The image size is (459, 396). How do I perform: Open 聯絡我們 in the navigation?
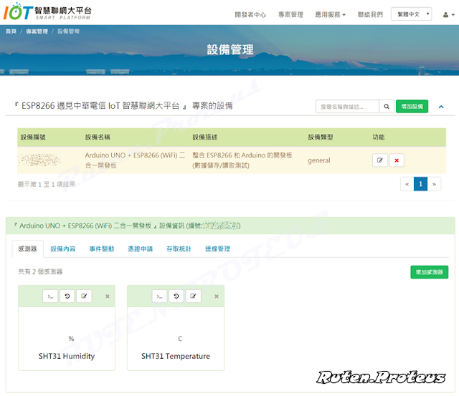pyautogui.click(x=370, y=14)
